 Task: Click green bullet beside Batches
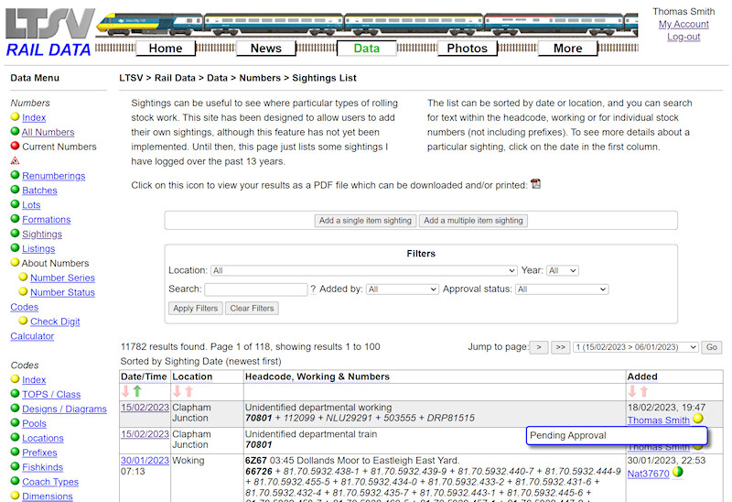pyautogui.click(x=15, y=190)
